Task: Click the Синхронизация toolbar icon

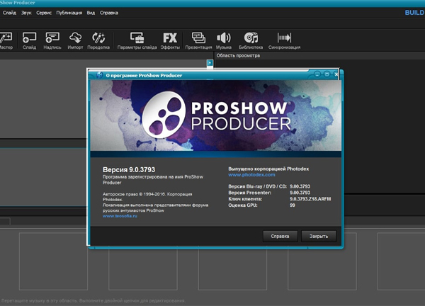Action: pyautogui.click(x=285, y=40)
